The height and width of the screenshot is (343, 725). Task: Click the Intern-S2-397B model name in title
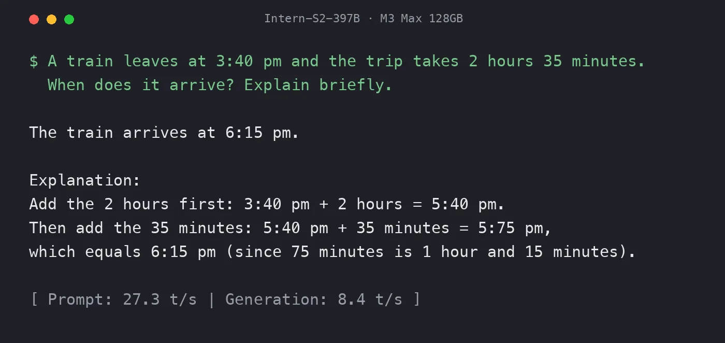[312, 19]
